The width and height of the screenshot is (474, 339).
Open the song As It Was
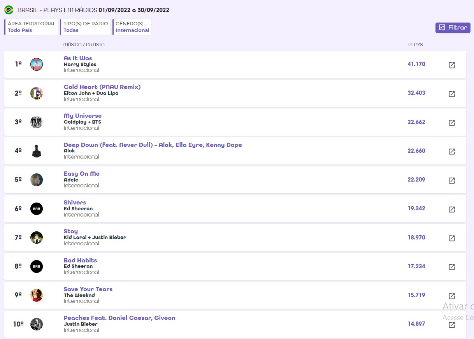[x=78, y=58]
